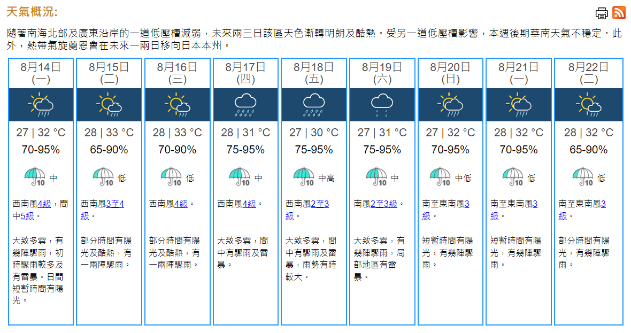631x333 pixels.
Task: Click the August 17 rain cloud icon
Action: pos(245,105)
